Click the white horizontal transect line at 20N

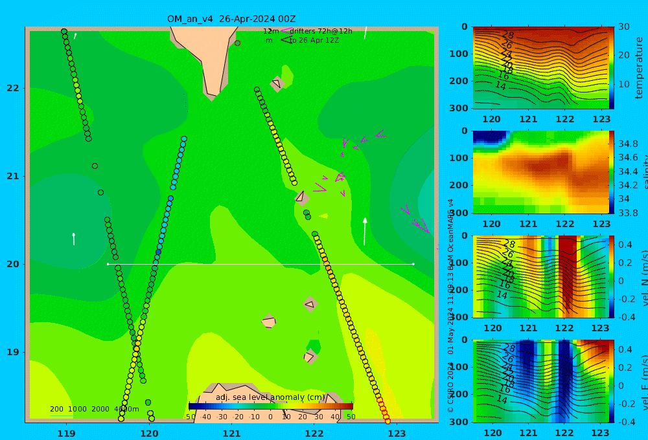click(x=260, y=264)
